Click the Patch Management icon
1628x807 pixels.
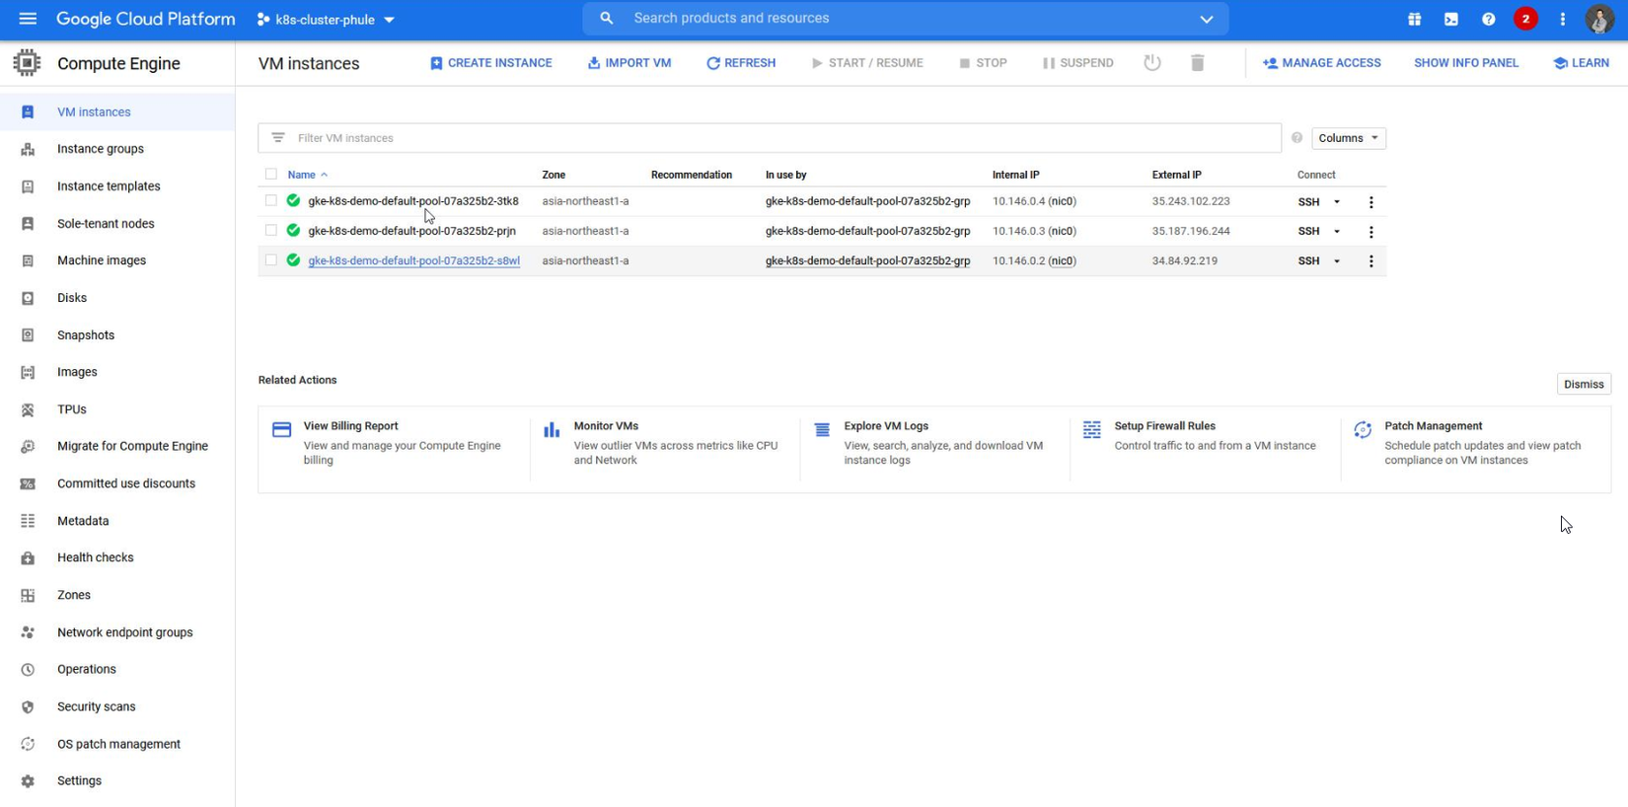click(x=1363, y=429)
